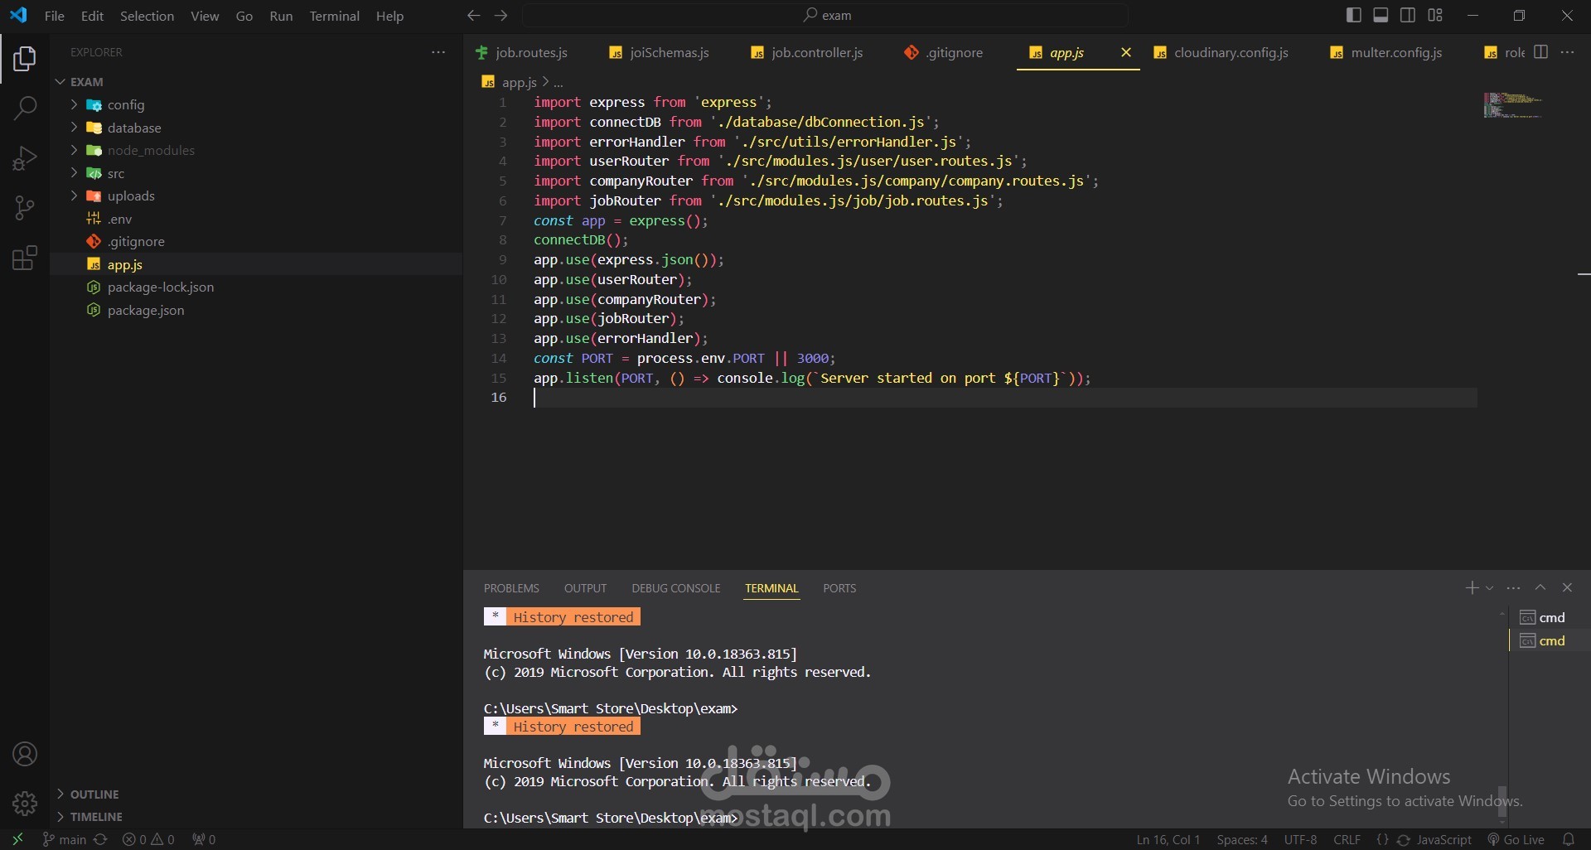1591x850 pixels.
Task: Open the Source Control view
Action: 25,208
